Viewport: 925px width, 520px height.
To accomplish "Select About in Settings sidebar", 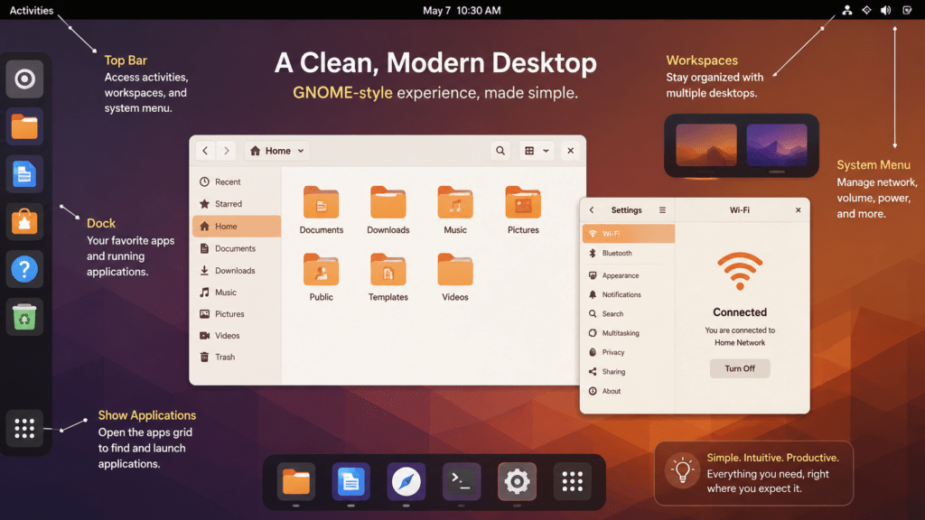I will pyautogui.click(x=629, y=391).
